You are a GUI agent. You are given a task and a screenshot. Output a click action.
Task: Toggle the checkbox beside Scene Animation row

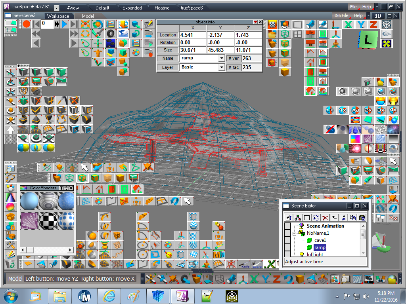pos(287,226)
